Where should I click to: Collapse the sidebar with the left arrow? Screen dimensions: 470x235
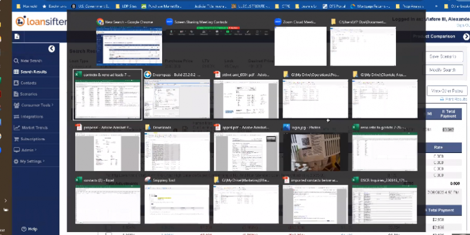(51, 49)
